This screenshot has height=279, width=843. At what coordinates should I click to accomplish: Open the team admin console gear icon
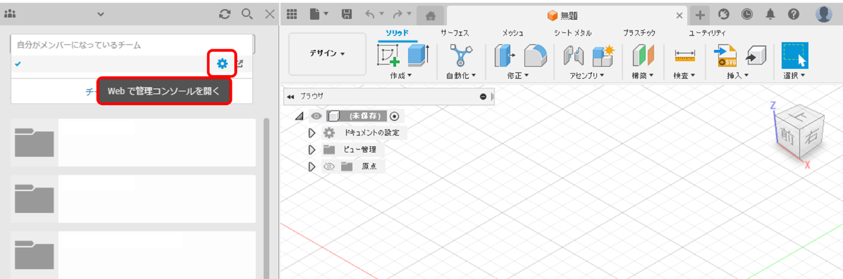point(222,63)
